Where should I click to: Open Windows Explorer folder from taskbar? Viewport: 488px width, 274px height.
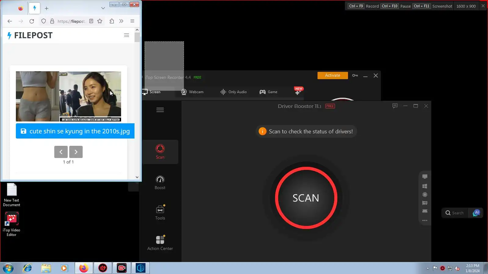(46, 268)
